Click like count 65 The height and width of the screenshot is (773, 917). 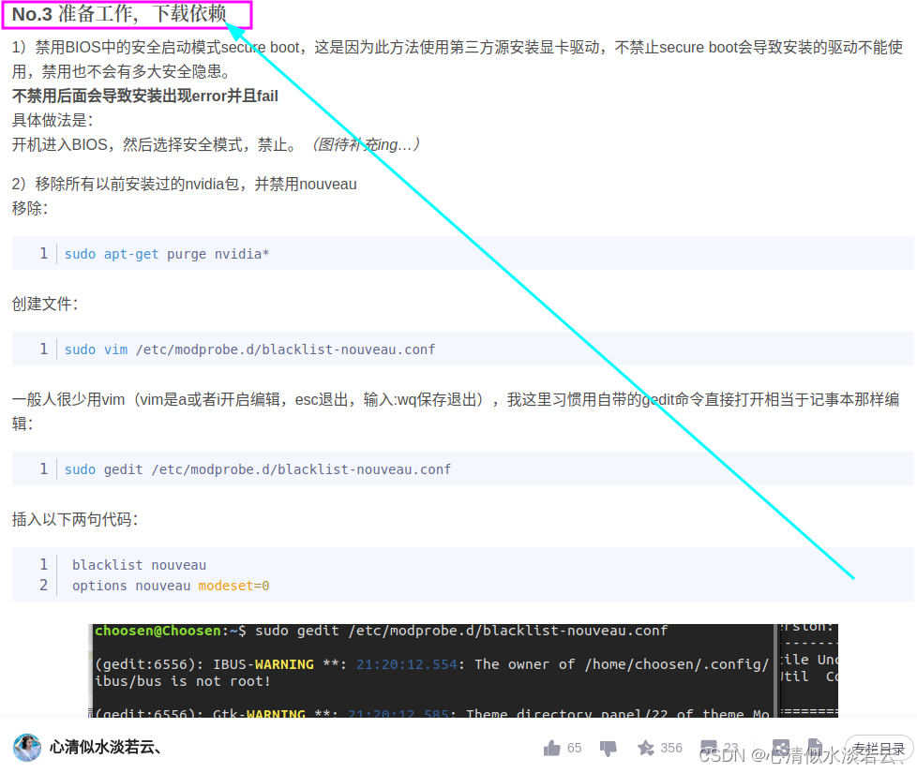(574, 748)
